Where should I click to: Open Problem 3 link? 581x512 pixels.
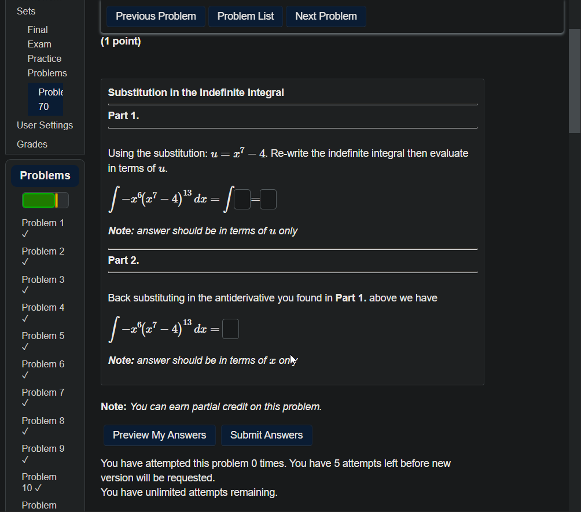(x=43, y=285)
